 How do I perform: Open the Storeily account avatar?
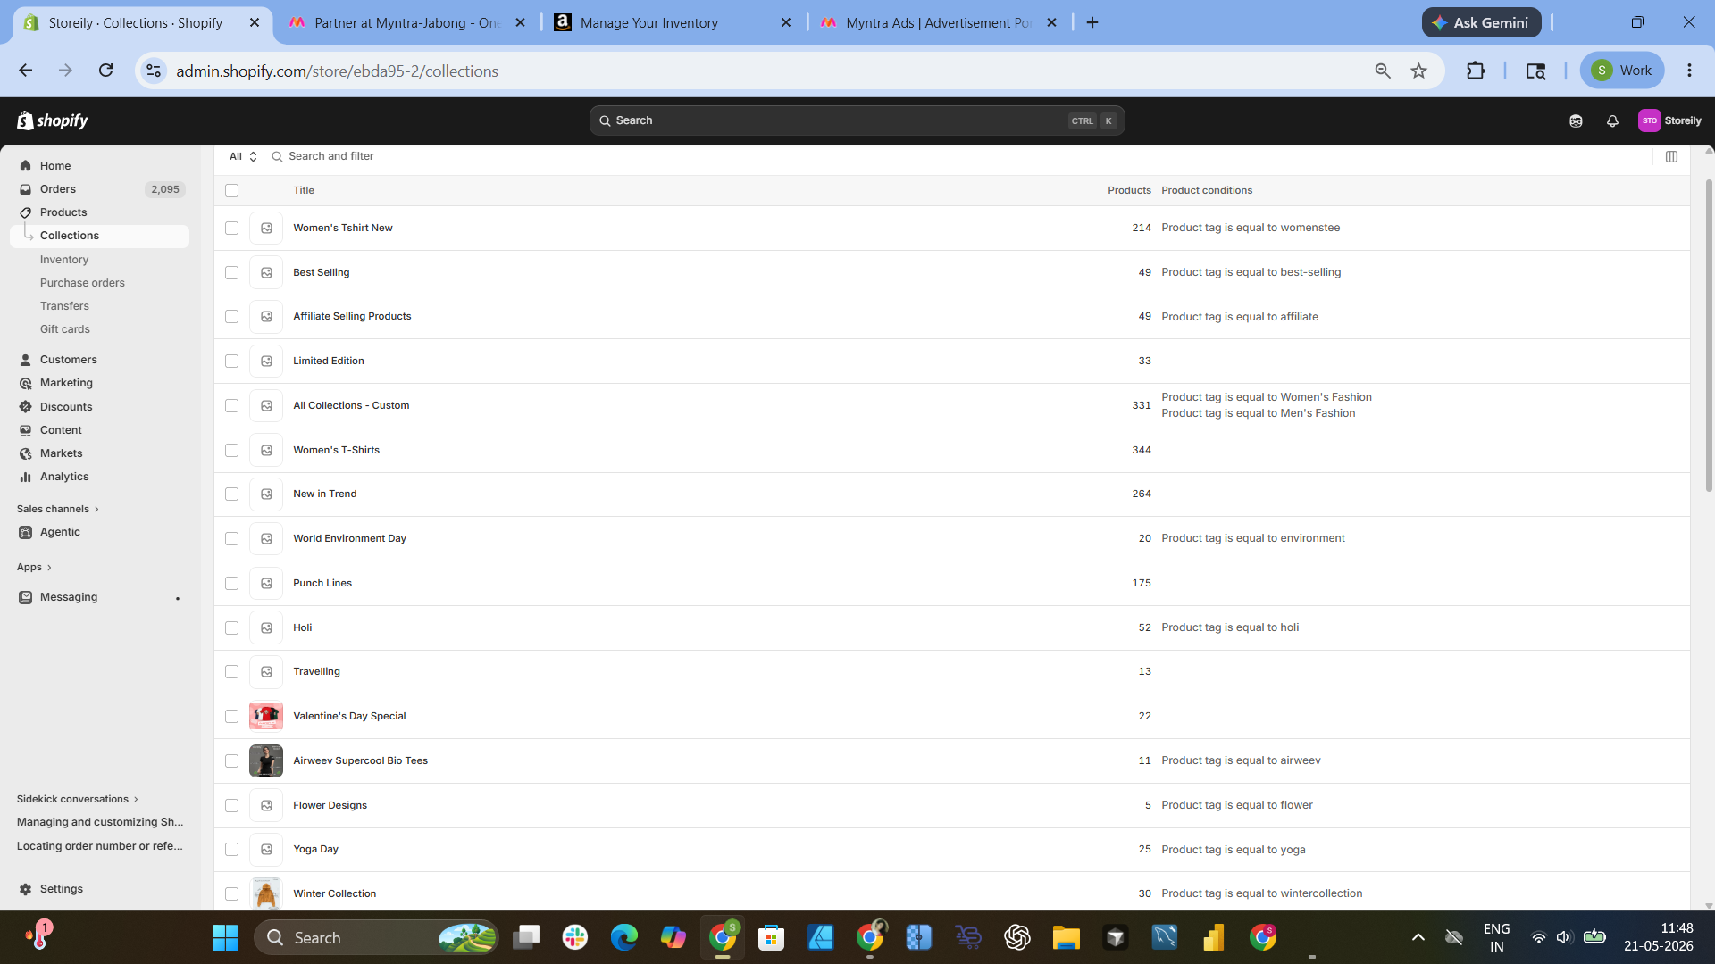click(1649, 120)
